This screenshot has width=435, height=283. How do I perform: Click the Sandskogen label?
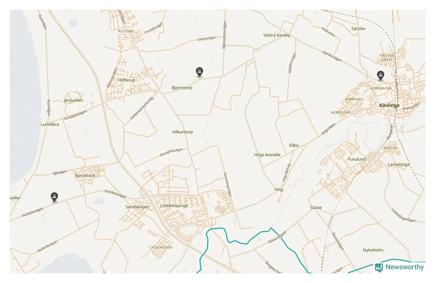137,207
